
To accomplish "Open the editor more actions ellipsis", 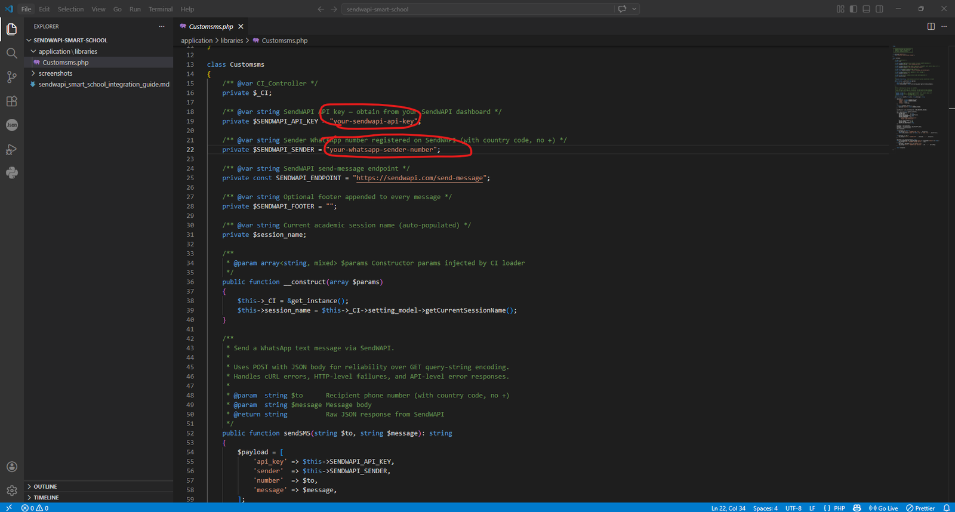I will pos(944,26).
